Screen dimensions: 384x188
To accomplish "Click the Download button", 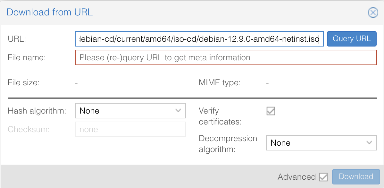I will click(x=356, y=177).
